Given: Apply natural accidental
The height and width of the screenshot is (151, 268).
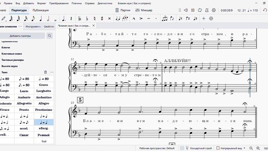Looking at the screenshot, I should 95,18.
